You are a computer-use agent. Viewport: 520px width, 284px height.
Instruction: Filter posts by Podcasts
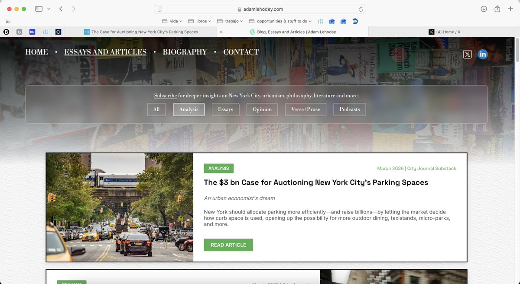350,109
